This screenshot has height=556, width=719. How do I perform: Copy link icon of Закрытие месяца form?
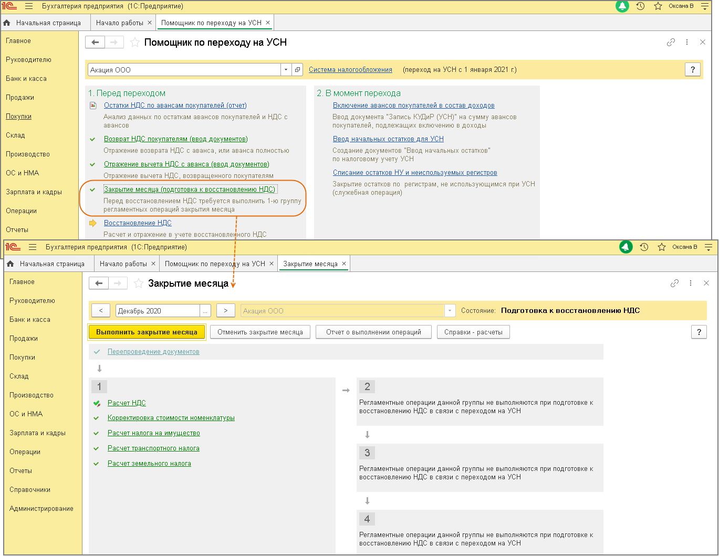674,284
